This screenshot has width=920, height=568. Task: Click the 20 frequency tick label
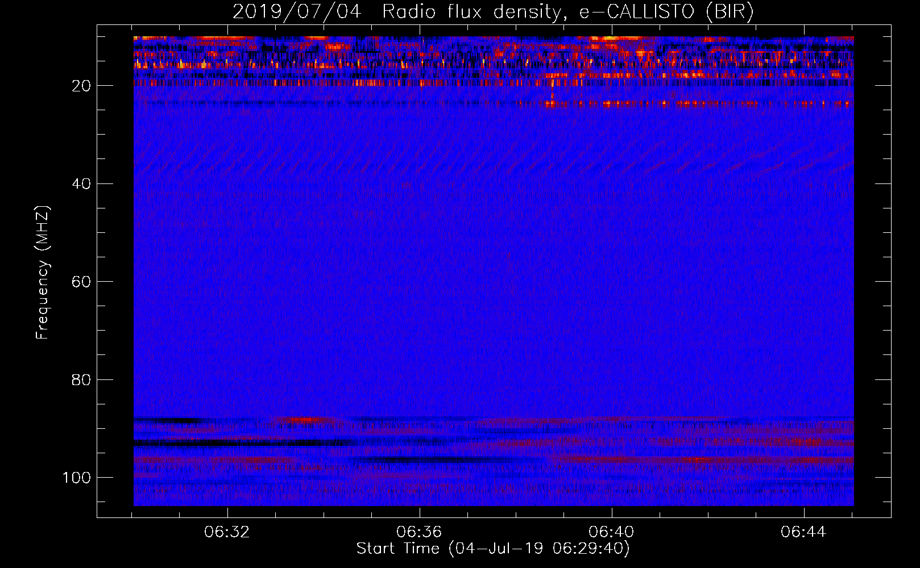pyautogui.click(x=81, y=86)
